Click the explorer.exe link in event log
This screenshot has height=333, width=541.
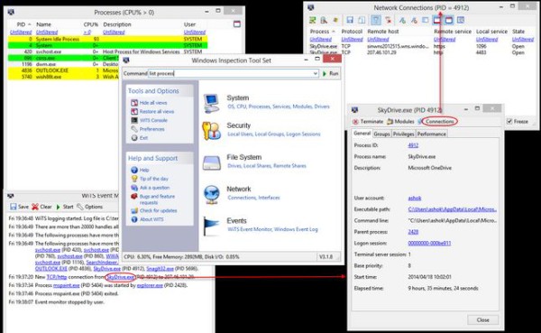(x=150, y=285)
